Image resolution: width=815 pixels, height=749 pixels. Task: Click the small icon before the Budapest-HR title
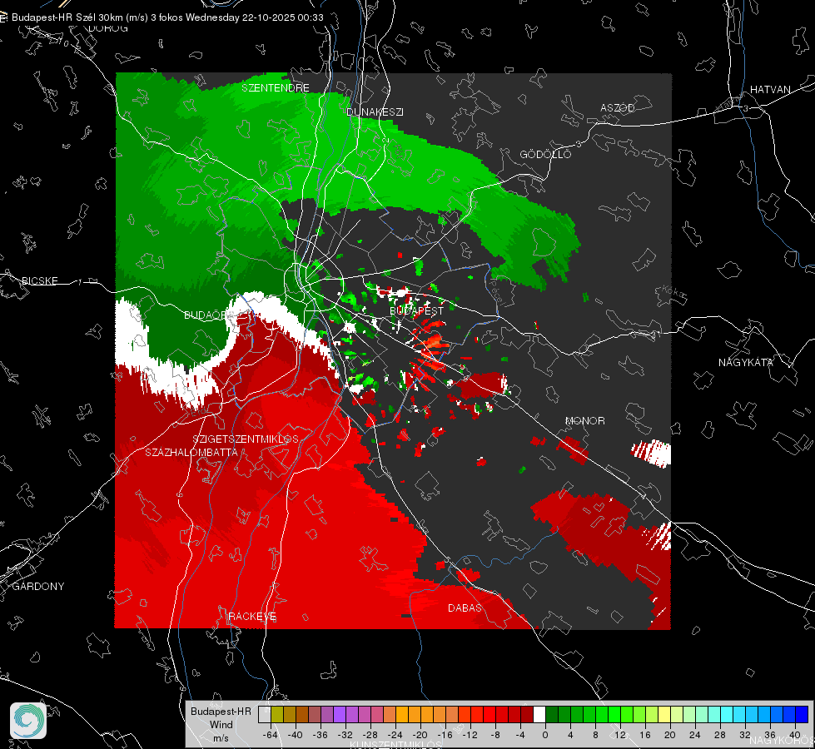tap(3, 17)
